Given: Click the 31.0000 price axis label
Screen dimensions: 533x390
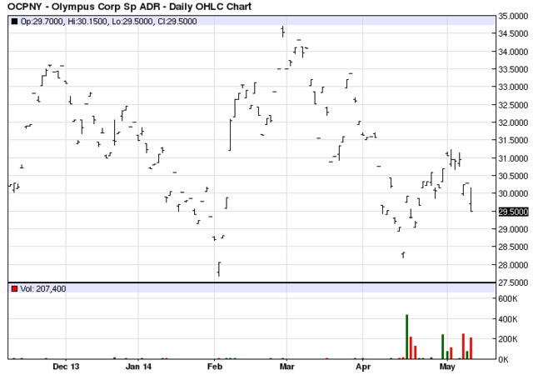Looking at the screenshot, I should tap(513, 158).
